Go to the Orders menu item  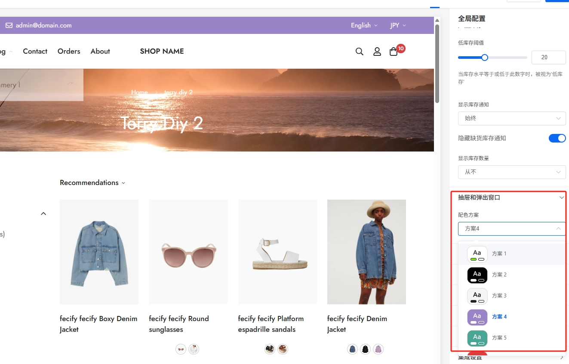pyautogui.click(x=69, y=52)
